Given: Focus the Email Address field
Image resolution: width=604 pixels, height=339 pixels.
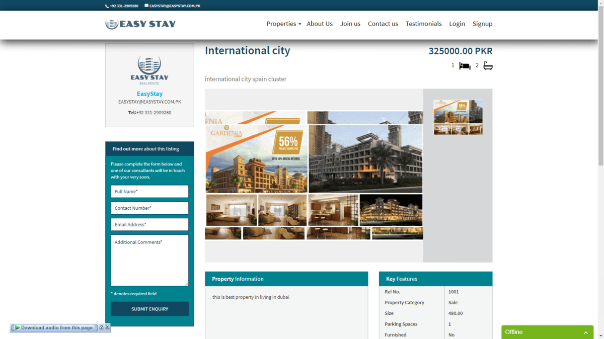Looking at the screenshot, I should pyautogui.click(x=149, y=225).
